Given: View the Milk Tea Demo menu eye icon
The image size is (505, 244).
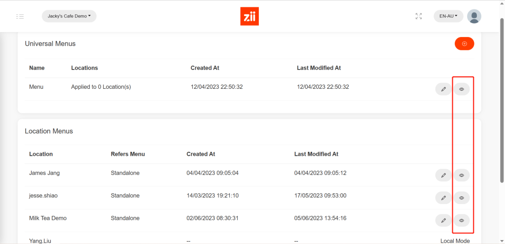Looking at the screenshot, I should click(462, 220).
